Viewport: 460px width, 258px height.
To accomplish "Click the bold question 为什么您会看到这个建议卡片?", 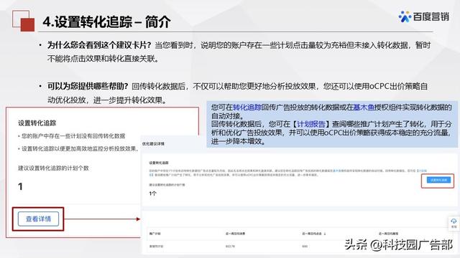I will click(99, 45).
